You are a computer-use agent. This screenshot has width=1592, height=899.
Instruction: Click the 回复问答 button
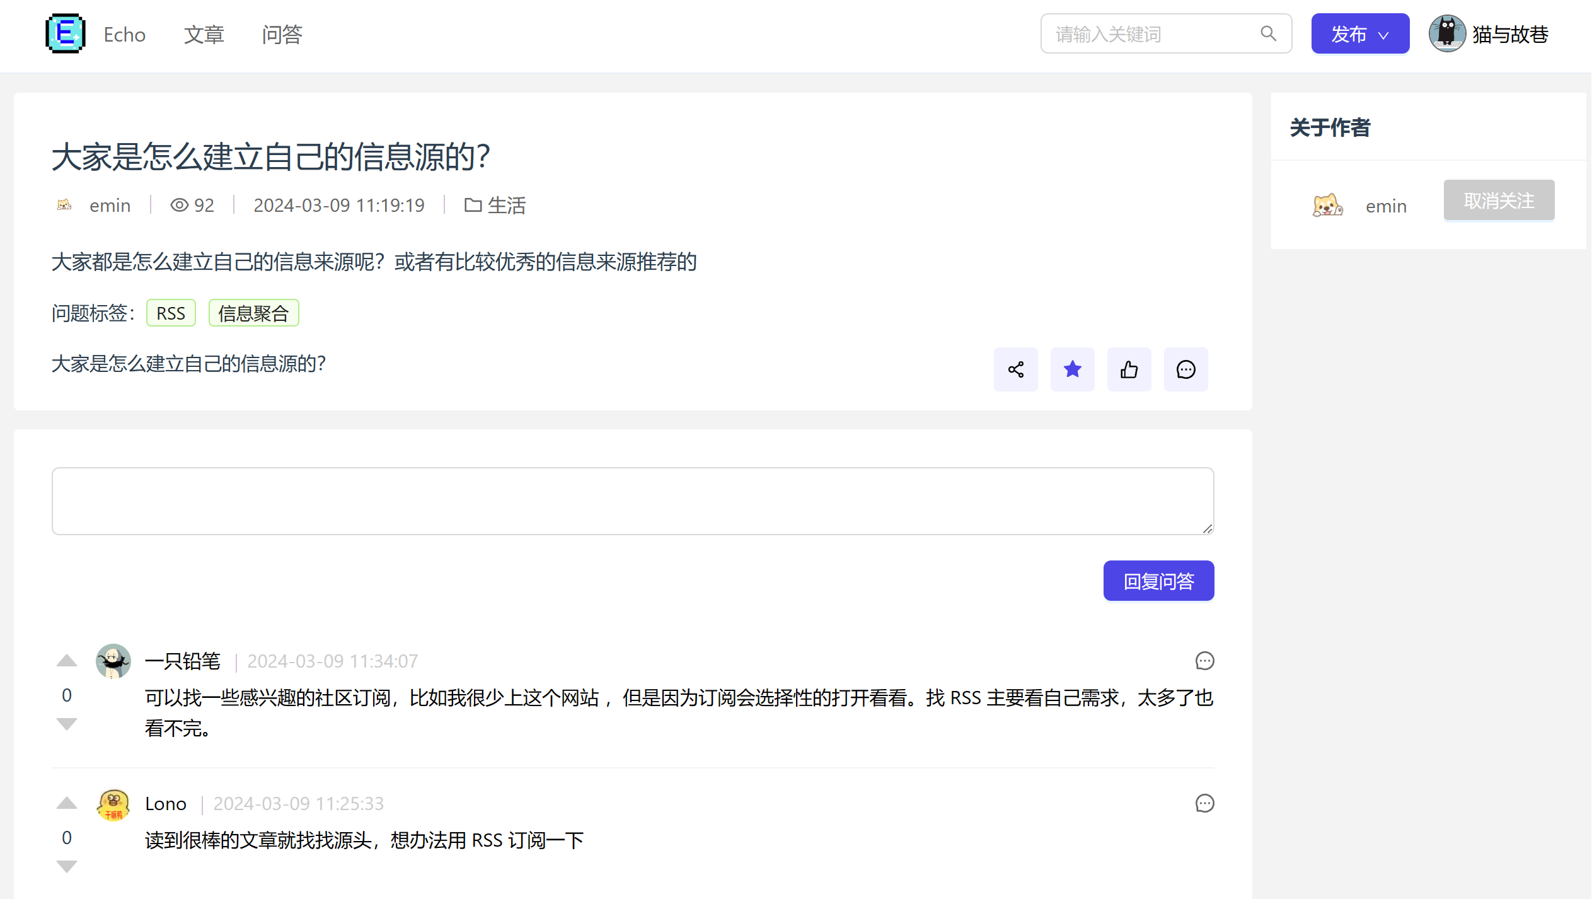coord(1158,581)
